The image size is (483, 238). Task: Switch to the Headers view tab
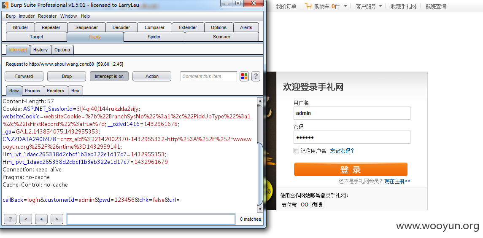(x=55, y=91)
